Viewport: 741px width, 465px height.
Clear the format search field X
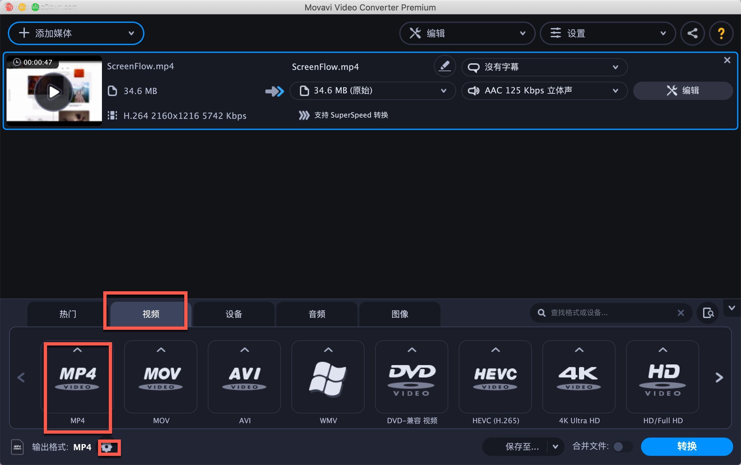tap(681, 313)
